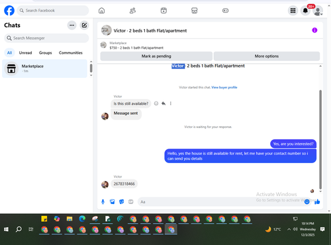The height and width of the screenshot is (245, 331).
Task: Open the notifications bell
Action: (x=305, y=11)
